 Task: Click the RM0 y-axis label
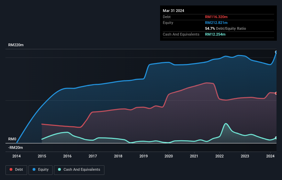pyautogui.click(x=12, y=139)
